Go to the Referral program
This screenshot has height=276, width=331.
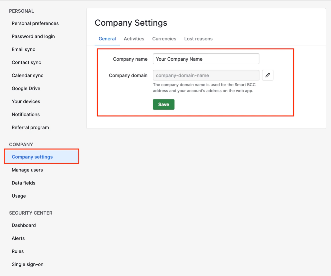coord(30,127)
